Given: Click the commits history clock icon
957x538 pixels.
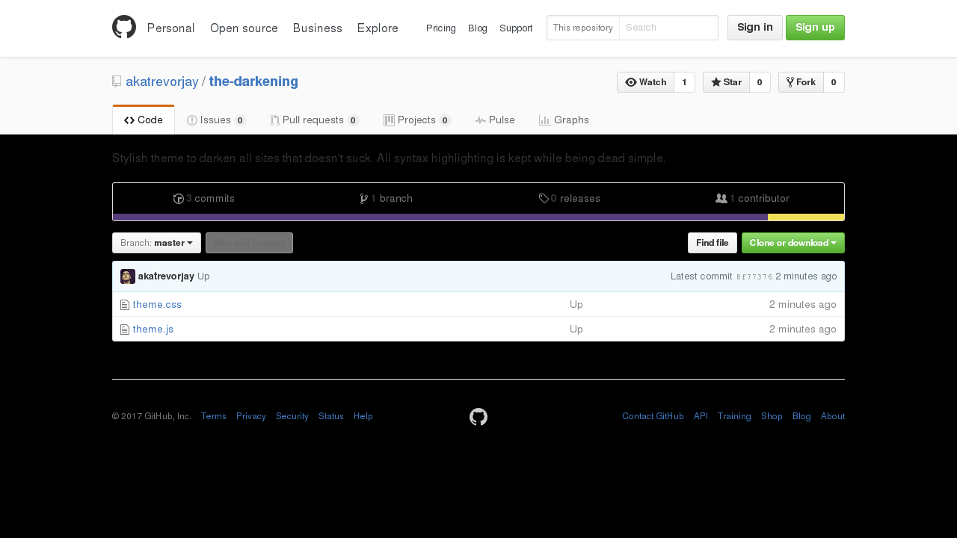Looking at the screenshot, I should point(179,199).
